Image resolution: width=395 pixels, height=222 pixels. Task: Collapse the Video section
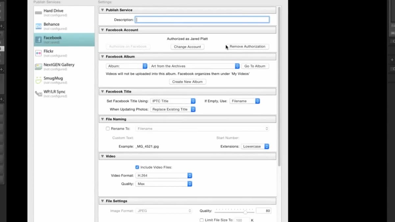point(102,156)
